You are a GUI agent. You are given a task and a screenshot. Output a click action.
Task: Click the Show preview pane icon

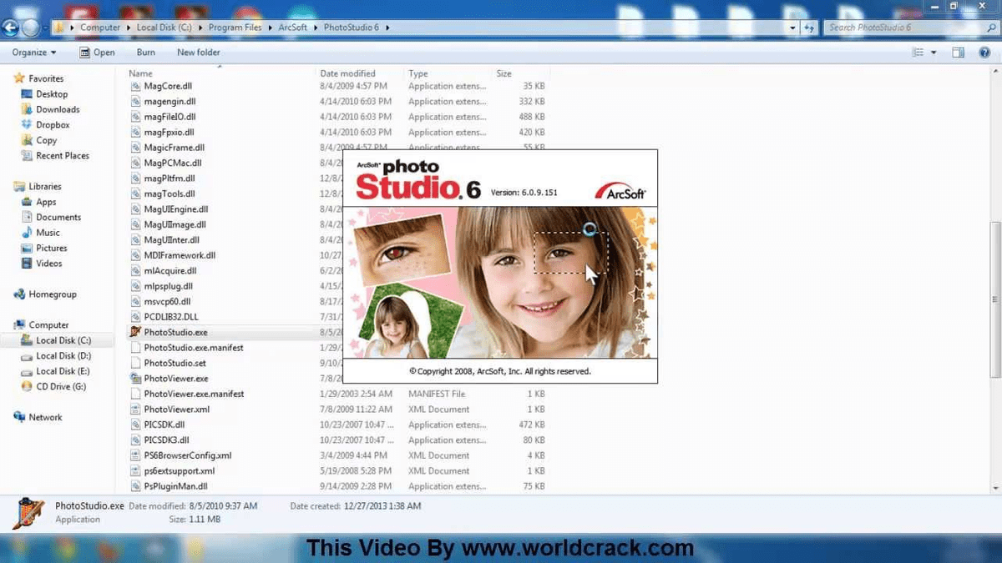point(958,52)
